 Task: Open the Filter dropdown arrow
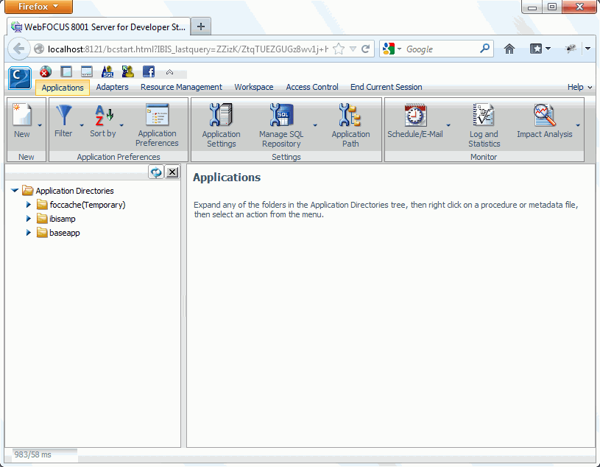81,125
